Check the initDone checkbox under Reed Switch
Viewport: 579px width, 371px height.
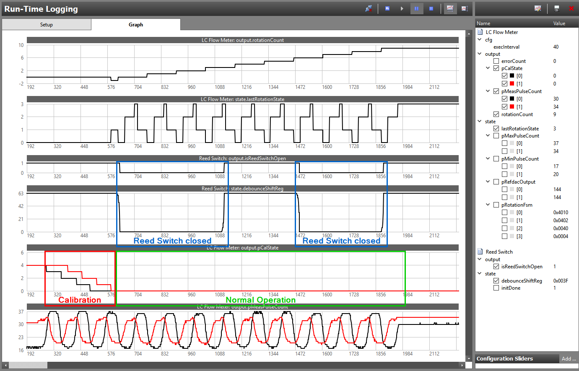(x=496, y=288)
